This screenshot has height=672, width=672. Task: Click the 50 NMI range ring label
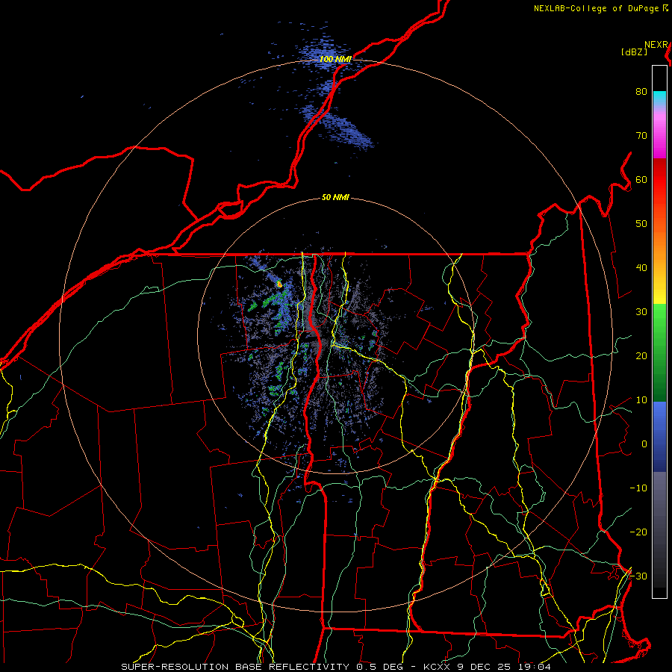pos(335,197)
